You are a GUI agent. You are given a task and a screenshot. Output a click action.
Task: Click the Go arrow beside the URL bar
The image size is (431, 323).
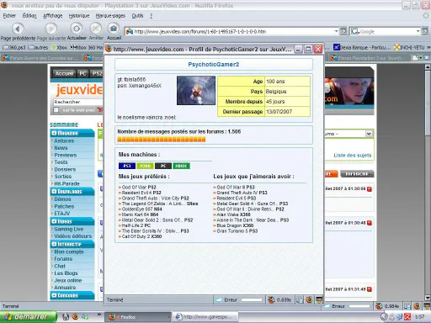(x=343, y=31)
